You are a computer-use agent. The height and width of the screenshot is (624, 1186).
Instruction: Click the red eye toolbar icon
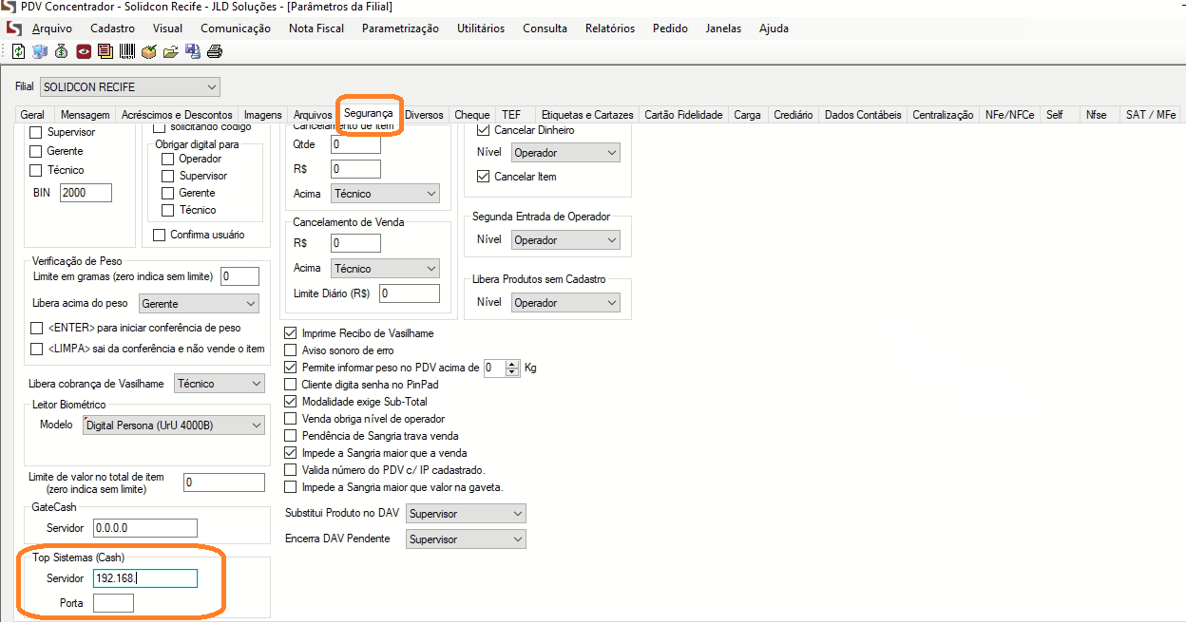84,51
